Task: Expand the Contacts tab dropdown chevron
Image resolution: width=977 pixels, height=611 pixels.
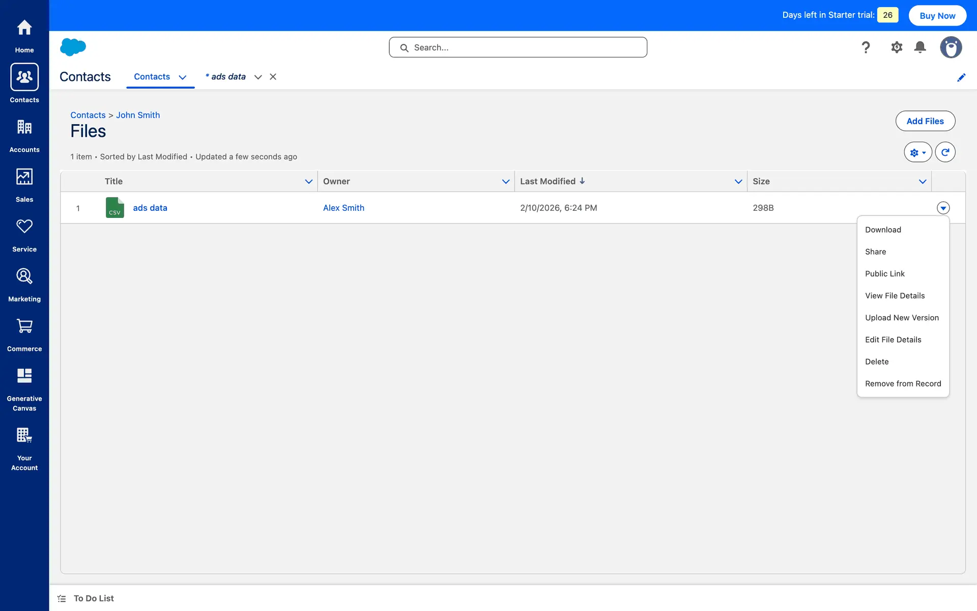Action: 183,77
